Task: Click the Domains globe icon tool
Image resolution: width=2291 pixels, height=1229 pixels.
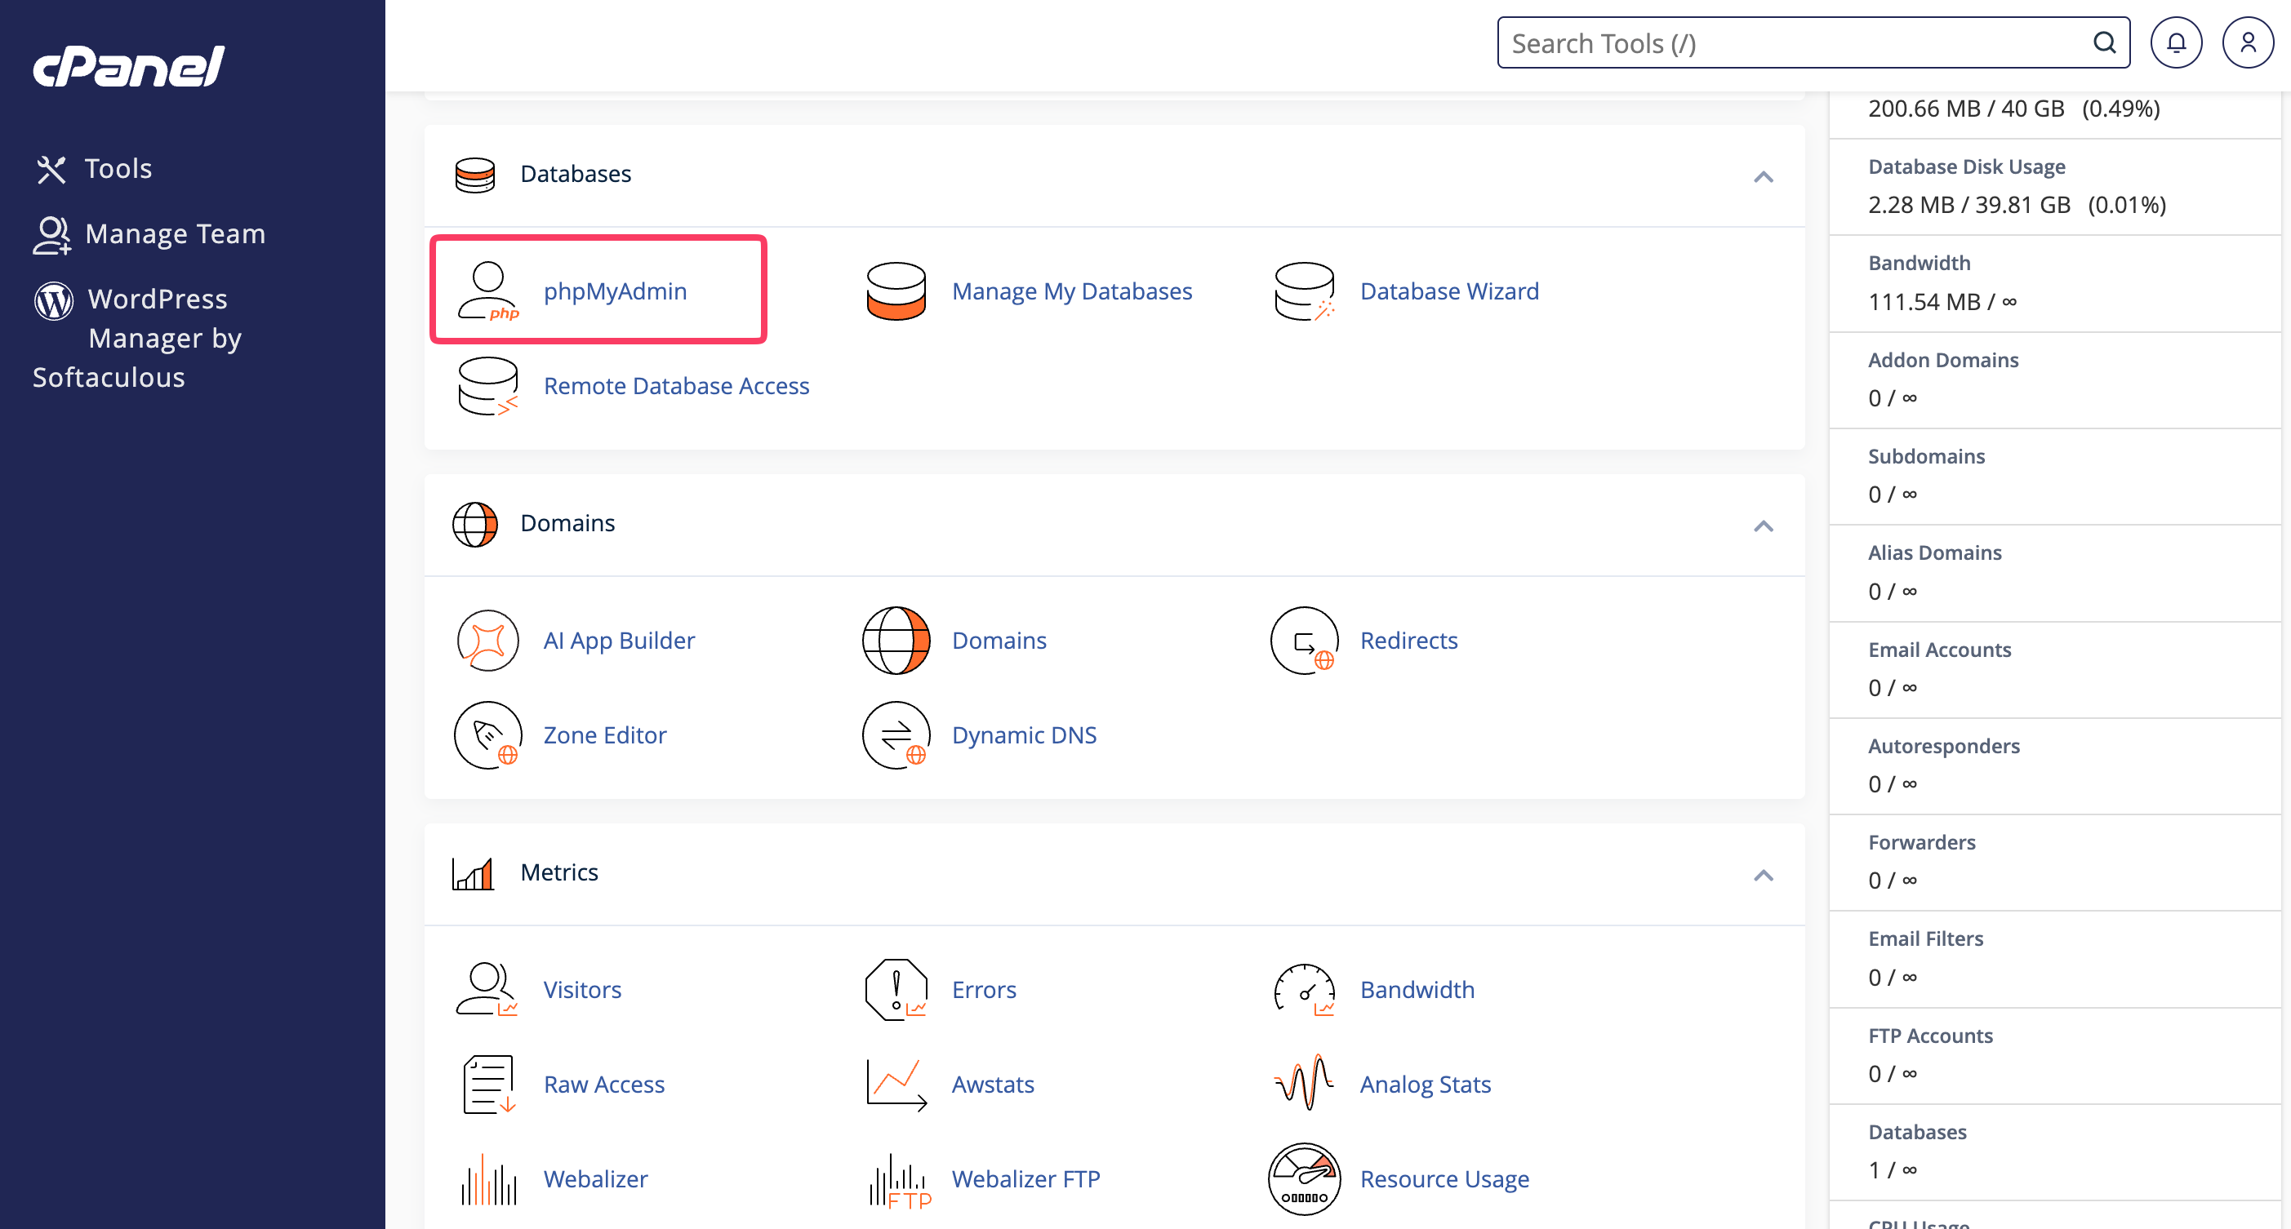Action: pos(896,640)
